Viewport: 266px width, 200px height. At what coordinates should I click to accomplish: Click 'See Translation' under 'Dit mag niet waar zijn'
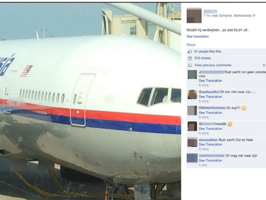pos(210,160)
